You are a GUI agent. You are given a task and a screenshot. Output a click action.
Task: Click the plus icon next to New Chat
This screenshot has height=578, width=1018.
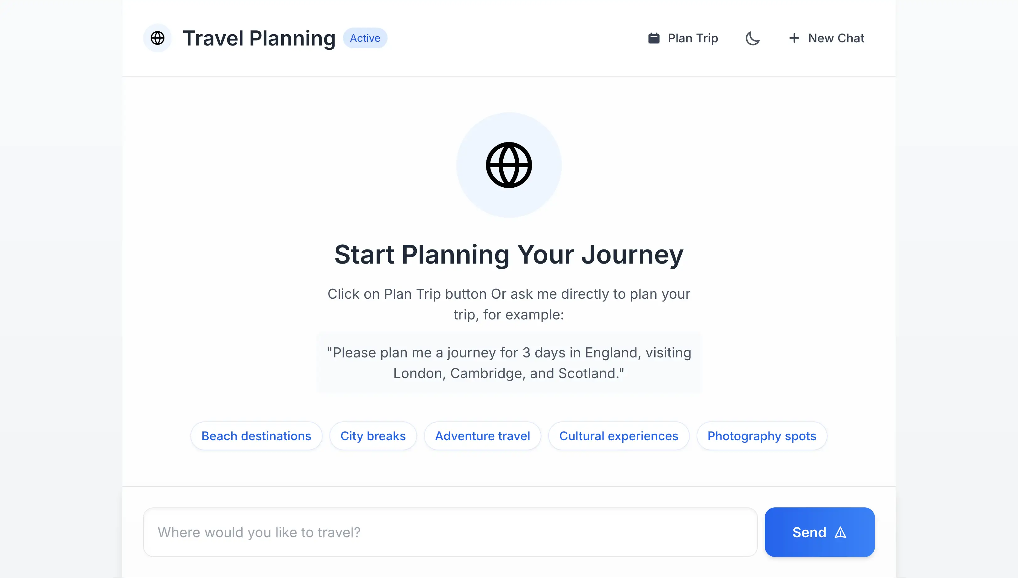794,38
